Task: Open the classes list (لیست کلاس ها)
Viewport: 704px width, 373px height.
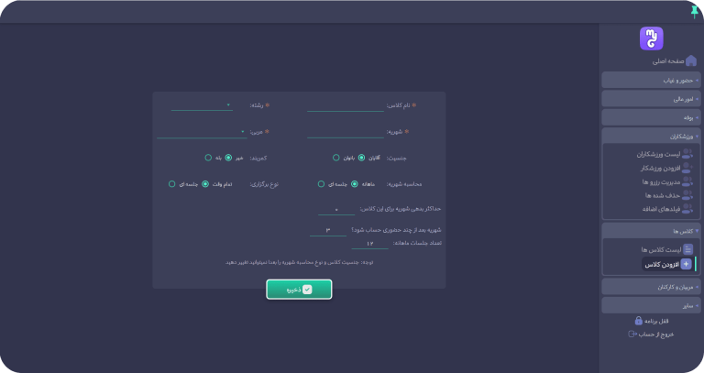Action: [x=667, y=249]
